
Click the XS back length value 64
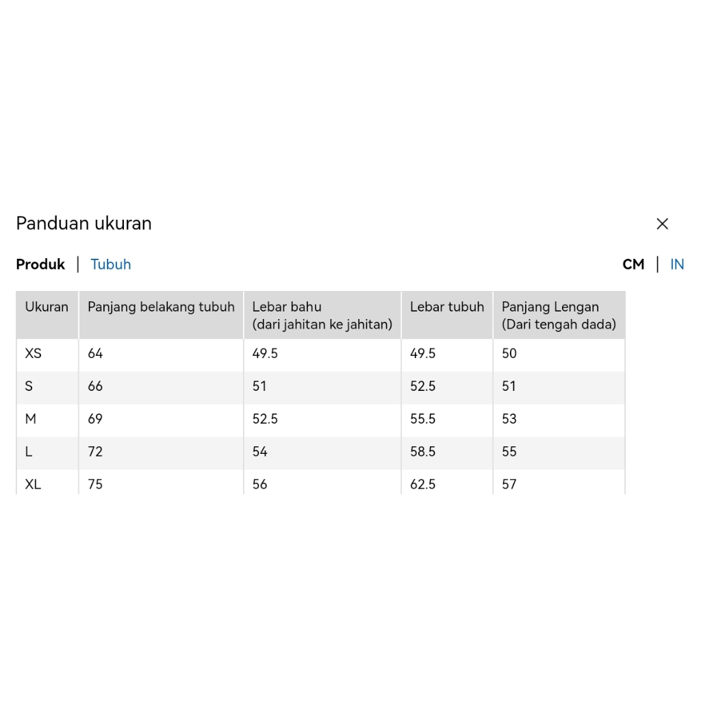tap(95, 354)
